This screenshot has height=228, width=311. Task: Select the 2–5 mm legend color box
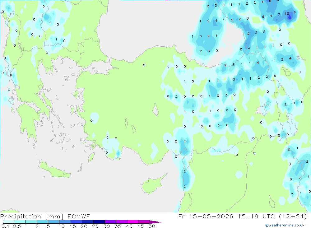coord(42,222)
